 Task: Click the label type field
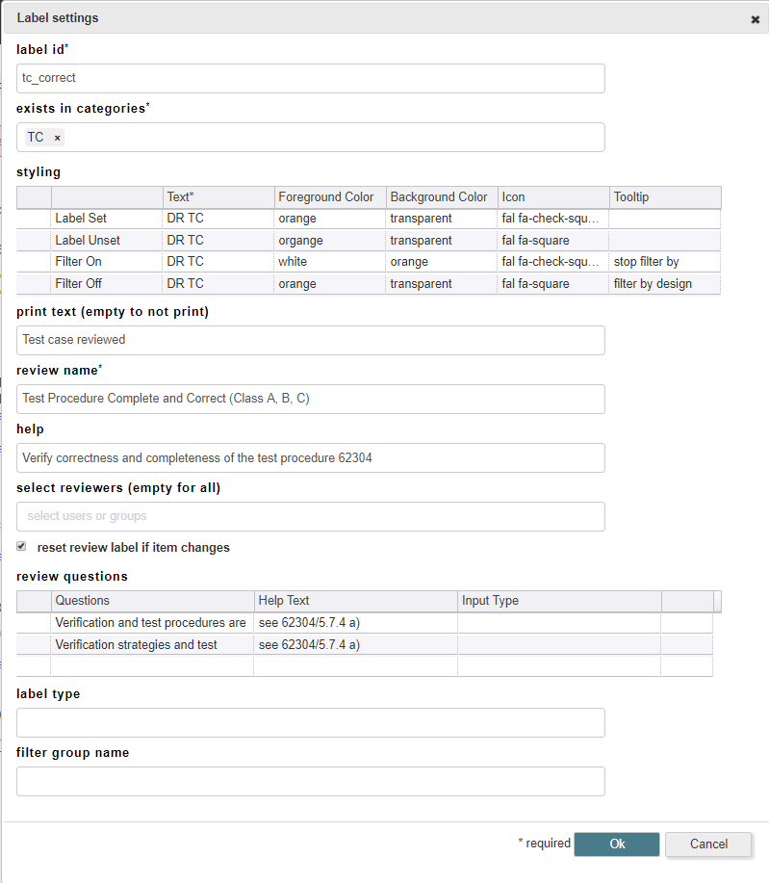coord(311,722)
